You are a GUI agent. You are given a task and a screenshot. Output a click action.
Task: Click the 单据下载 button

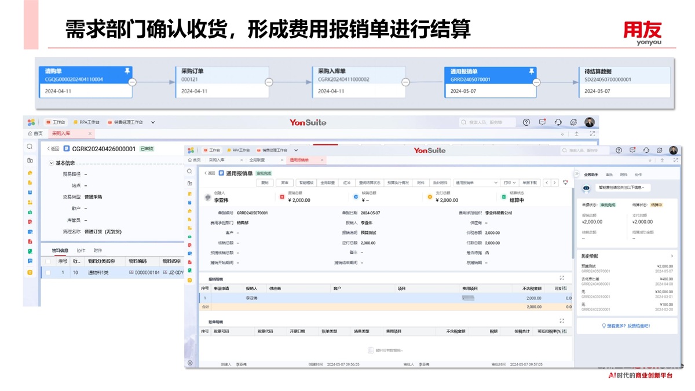[x=529, y=182]
